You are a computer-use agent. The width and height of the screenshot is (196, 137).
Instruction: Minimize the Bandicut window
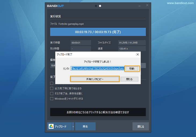140,6
